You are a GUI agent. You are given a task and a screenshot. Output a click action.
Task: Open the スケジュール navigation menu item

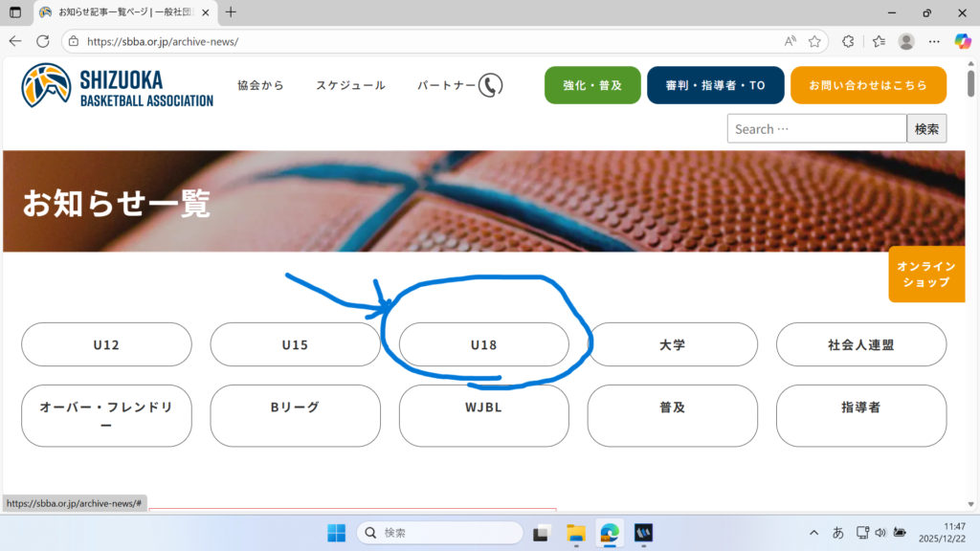pyautogui.click(x=350, y=85)
